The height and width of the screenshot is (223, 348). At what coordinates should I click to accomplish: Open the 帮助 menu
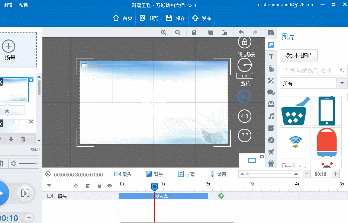(x=23, y=5)
